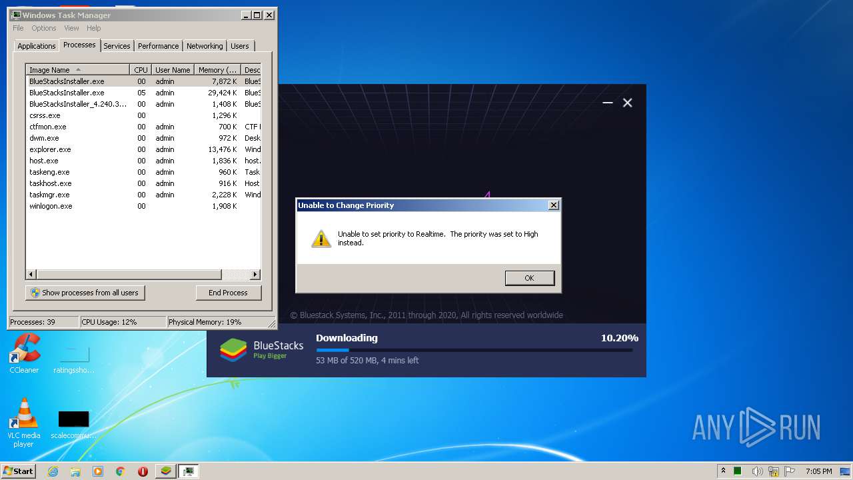The height and width of the screenshot is (480, 853).
Task: Click the BlueStacks download progress bar
Action: [x=474, y=350]
